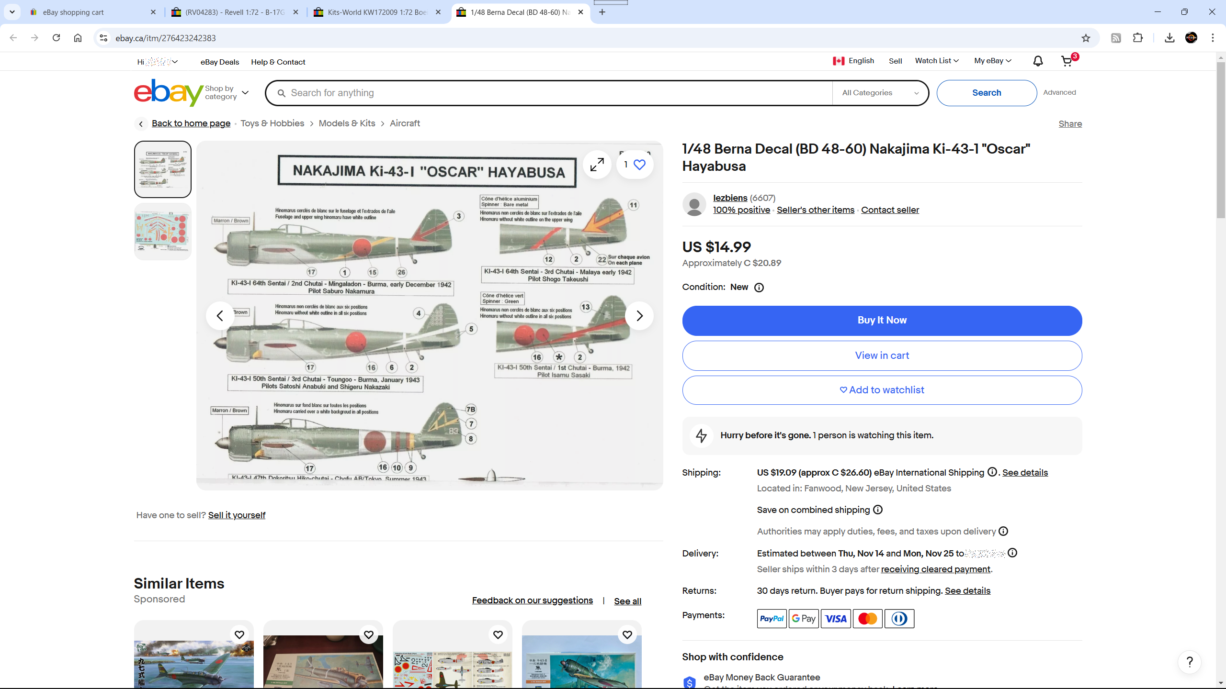Change language from English
The image size is (1226, 689).
[x=853, y=61]
